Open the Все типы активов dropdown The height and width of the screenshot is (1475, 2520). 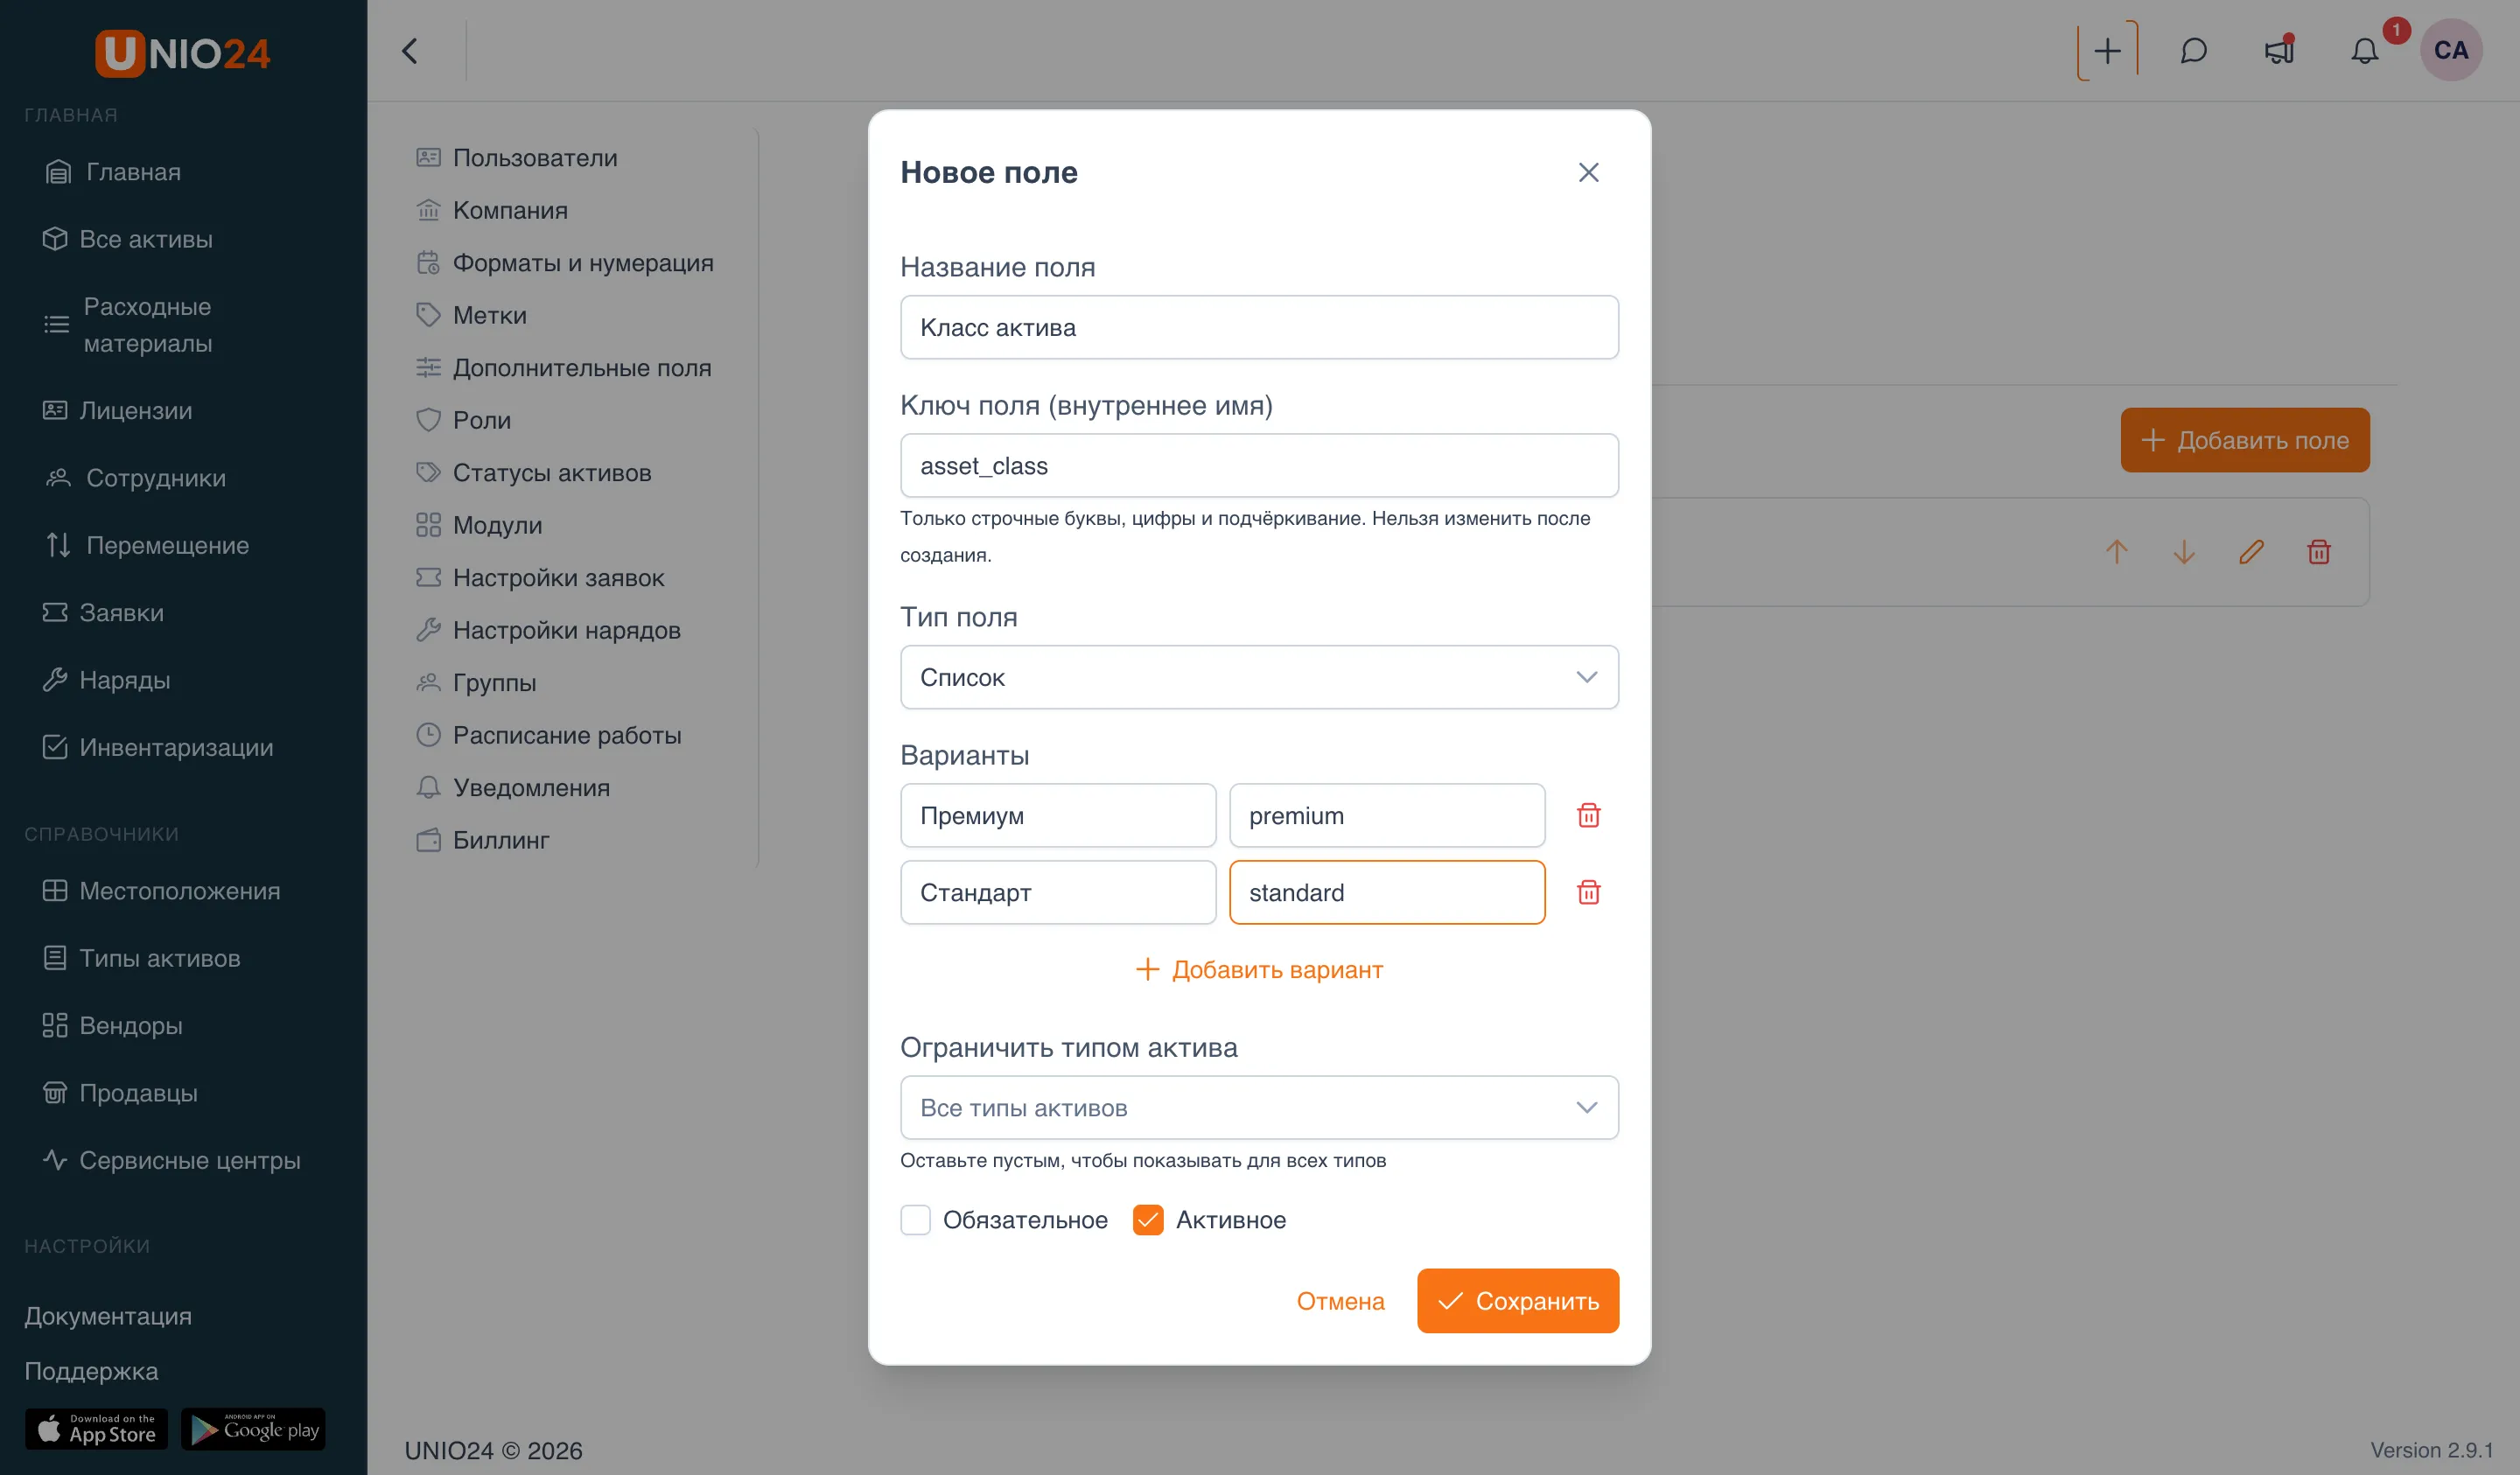tap(1259, 1107)
